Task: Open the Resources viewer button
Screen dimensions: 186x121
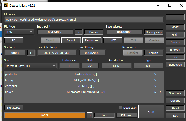Action: (92, 40)
